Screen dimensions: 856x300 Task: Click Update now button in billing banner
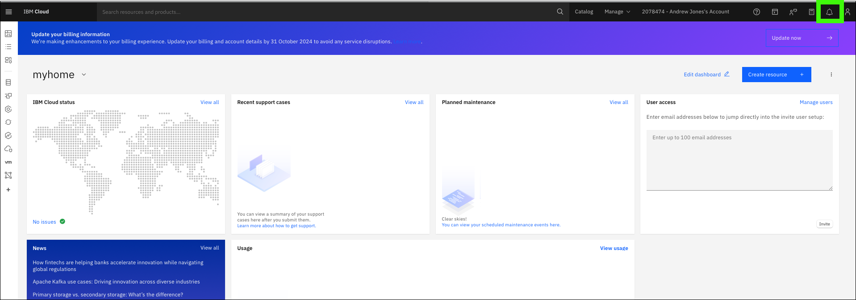coord(802,38)
